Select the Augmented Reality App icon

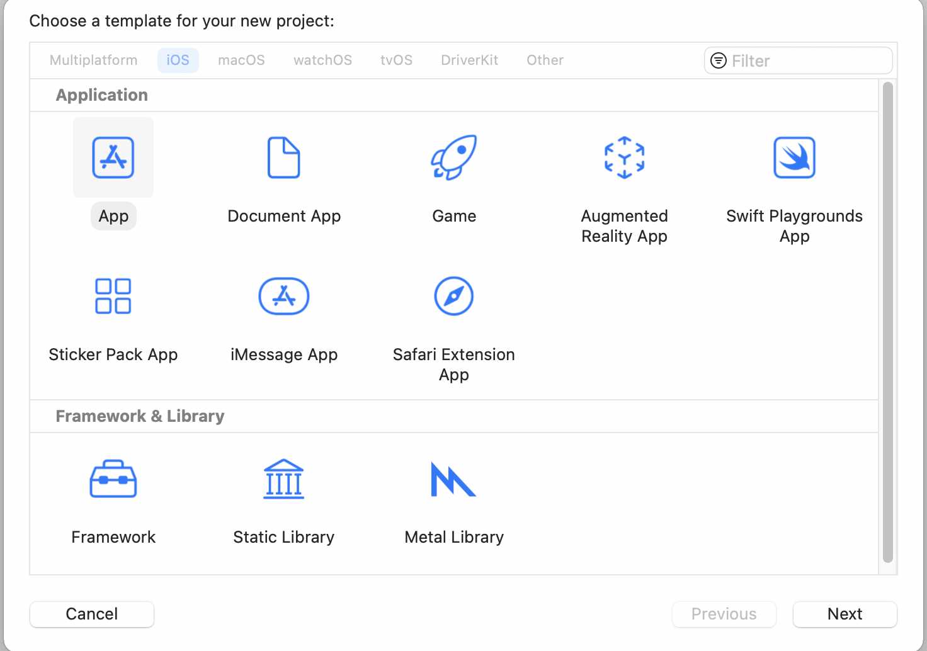[x=624, y=157]
